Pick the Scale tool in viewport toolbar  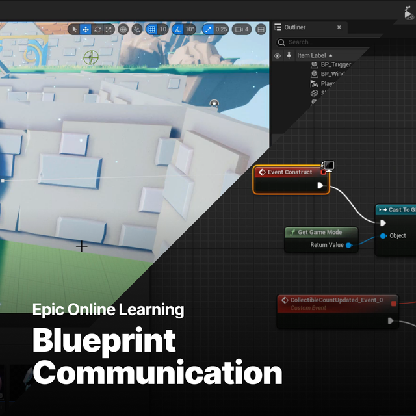coord(109,29)
